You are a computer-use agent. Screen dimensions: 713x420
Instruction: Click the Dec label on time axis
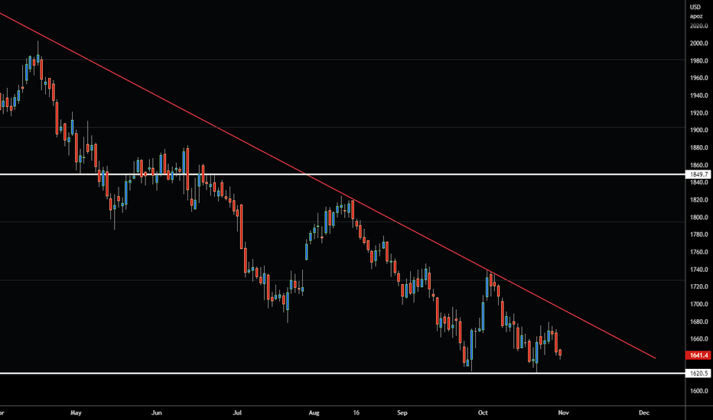pos(644,412)
